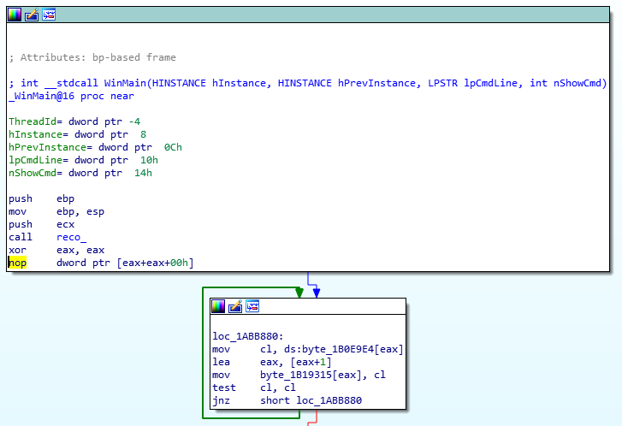Click the 'mov ebp, esp' instruction
Screen dimensions: 622x426
tap(56, 211)
